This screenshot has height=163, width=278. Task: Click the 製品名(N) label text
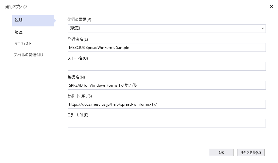pyautogui.click(x=76, y=77)
